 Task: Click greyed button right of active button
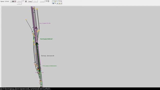point(35,1)
